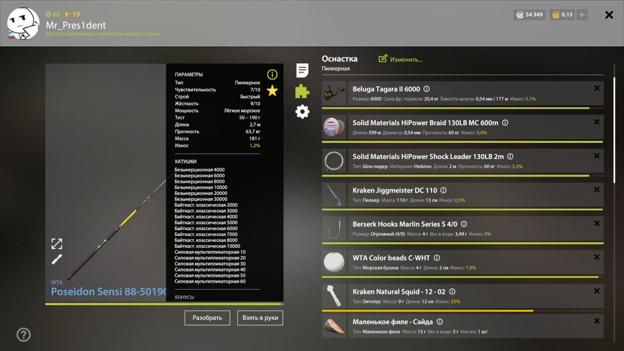624x351 pixels.
Task: Click the Сайда fillet thumbnail
Action: 334,326
